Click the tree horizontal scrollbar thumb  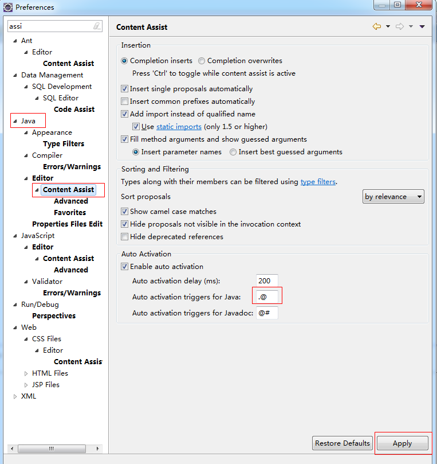coord(52,449)
